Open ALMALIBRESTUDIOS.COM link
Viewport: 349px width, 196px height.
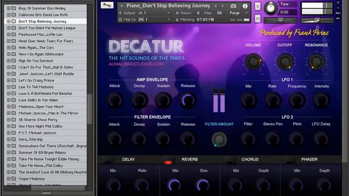[x=136, y=64]
